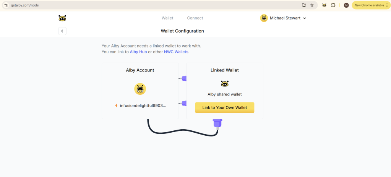Switch to the Connect tab
This screenshot has height=177, width=391.
click(195, 18)
